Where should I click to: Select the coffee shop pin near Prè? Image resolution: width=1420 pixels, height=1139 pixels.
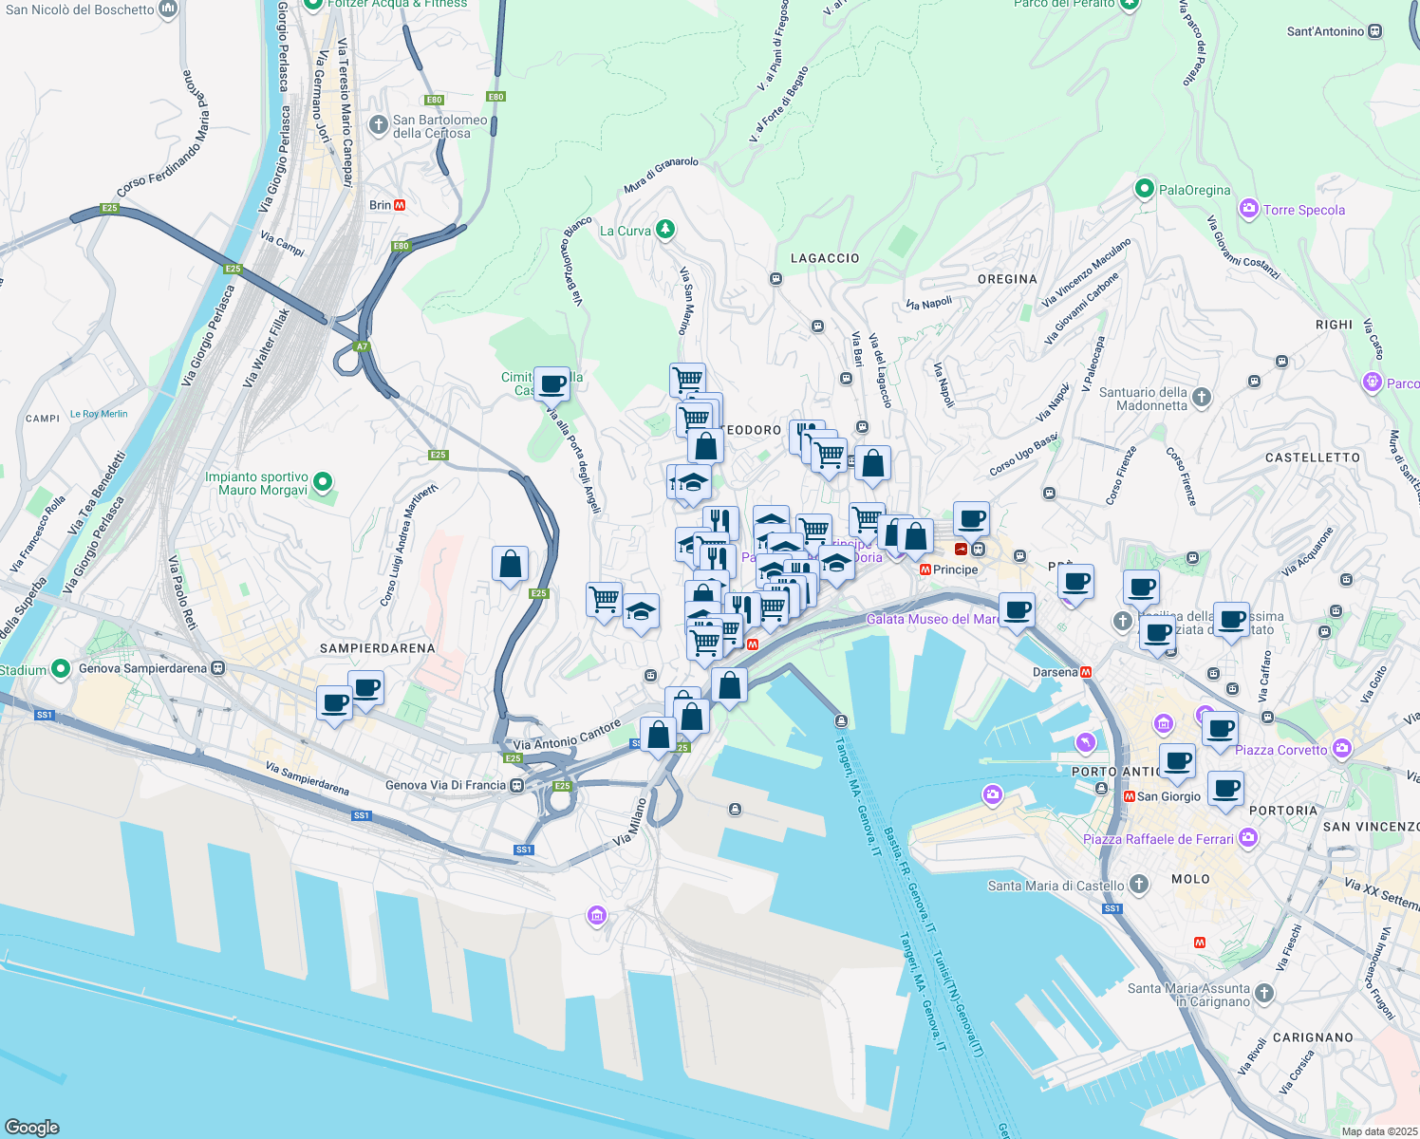click(1076, 582)
